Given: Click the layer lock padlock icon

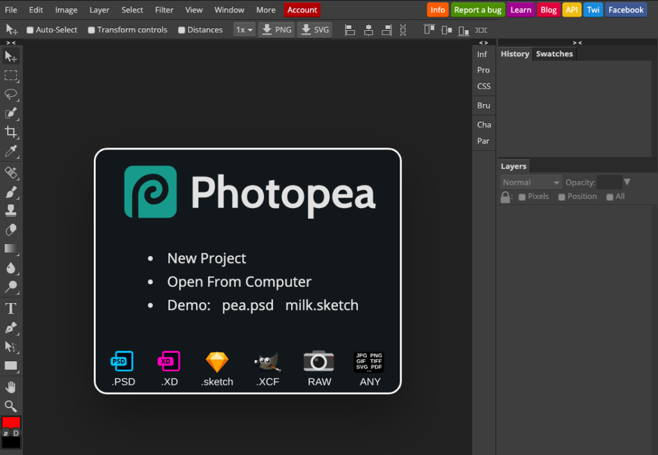Looking at the screenshot, I should tap(505, 197).
